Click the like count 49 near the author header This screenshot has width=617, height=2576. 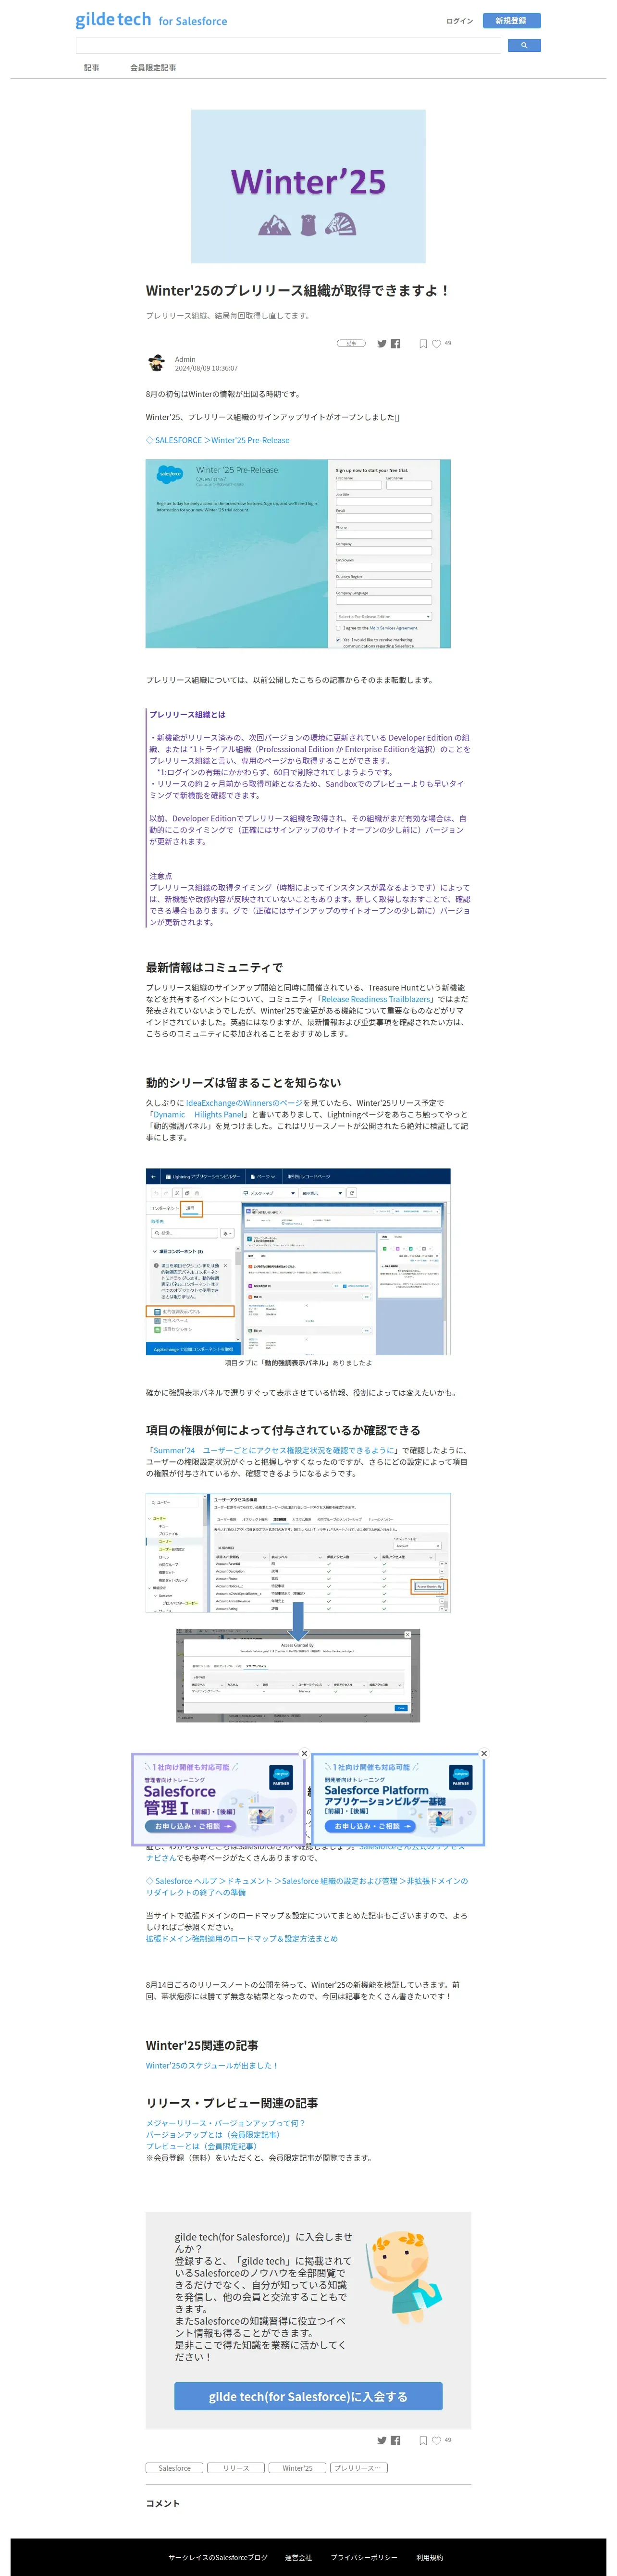(448, 343)
